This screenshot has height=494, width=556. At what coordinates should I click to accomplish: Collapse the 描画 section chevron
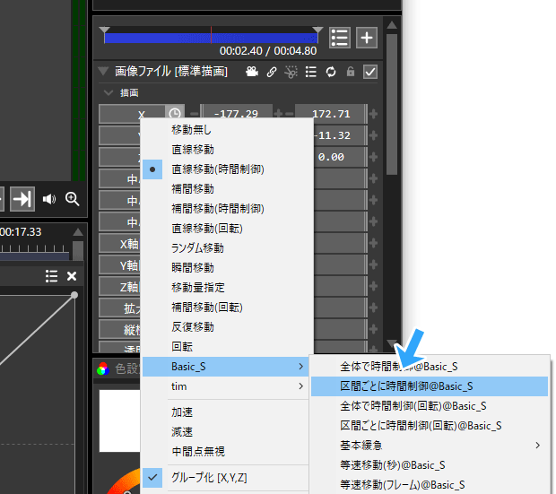click(109, 93)
